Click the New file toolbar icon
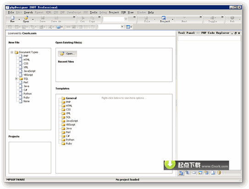The height and width of the screenshot is (189, 249). [x=12, y=17]
